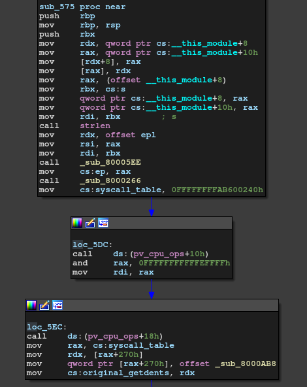Click pv_cpu_ops+18h call operand
The width and height of the screenshot is (307, 387).
[115, 337]
